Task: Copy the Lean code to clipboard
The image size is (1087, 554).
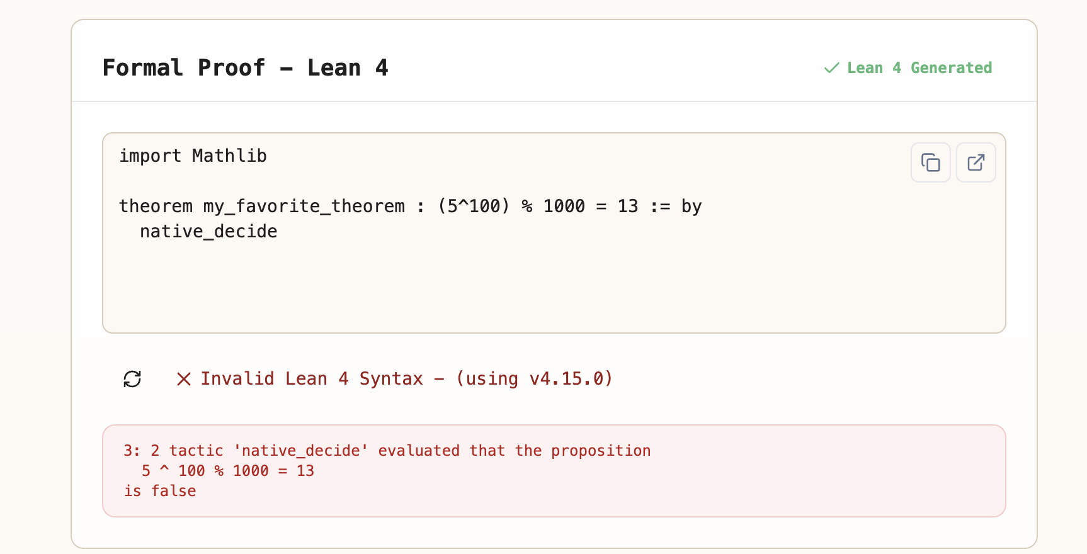Action: (x=930, y=162)
